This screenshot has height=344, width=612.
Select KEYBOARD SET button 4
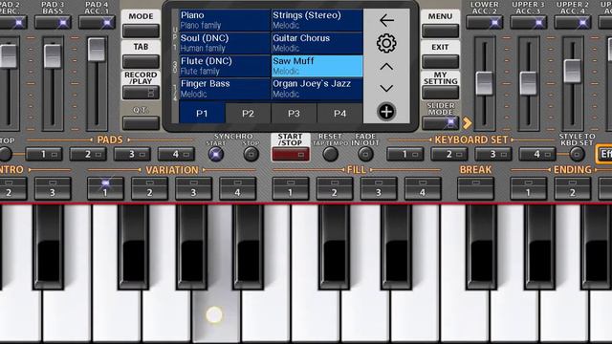(x=537, y=155)
